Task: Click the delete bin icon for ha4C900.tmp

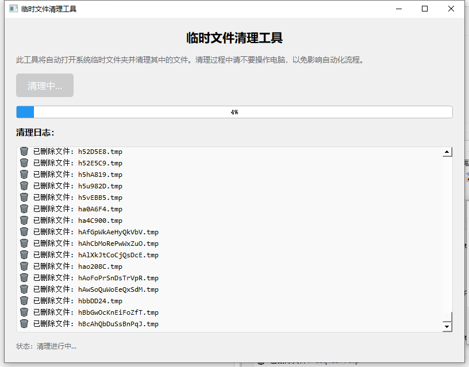Action: pyautogui.click(x=24, y=220)
